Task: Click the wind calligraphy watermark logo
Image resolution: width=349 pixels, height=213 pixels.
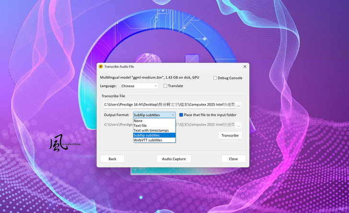Action: (58, 142)
